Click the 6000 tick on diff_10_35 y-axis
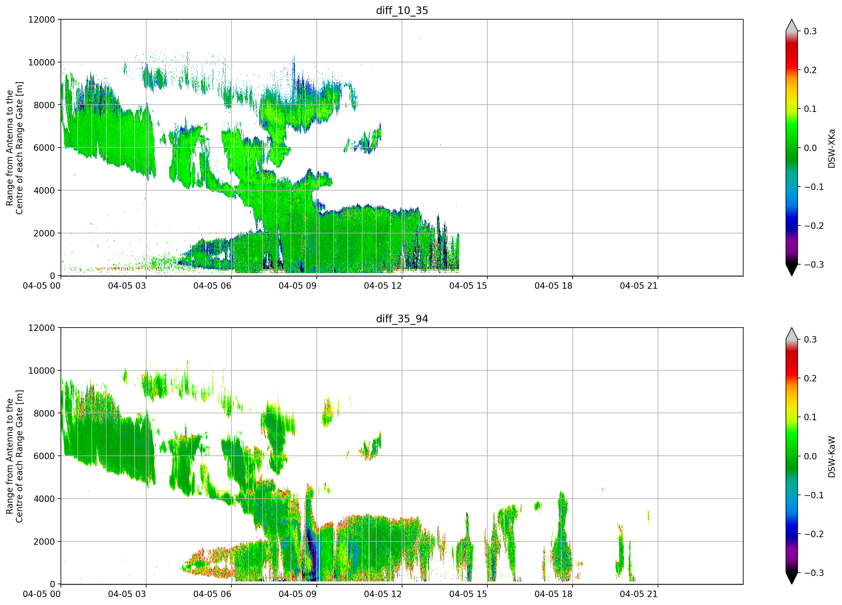 pos(44,148)
